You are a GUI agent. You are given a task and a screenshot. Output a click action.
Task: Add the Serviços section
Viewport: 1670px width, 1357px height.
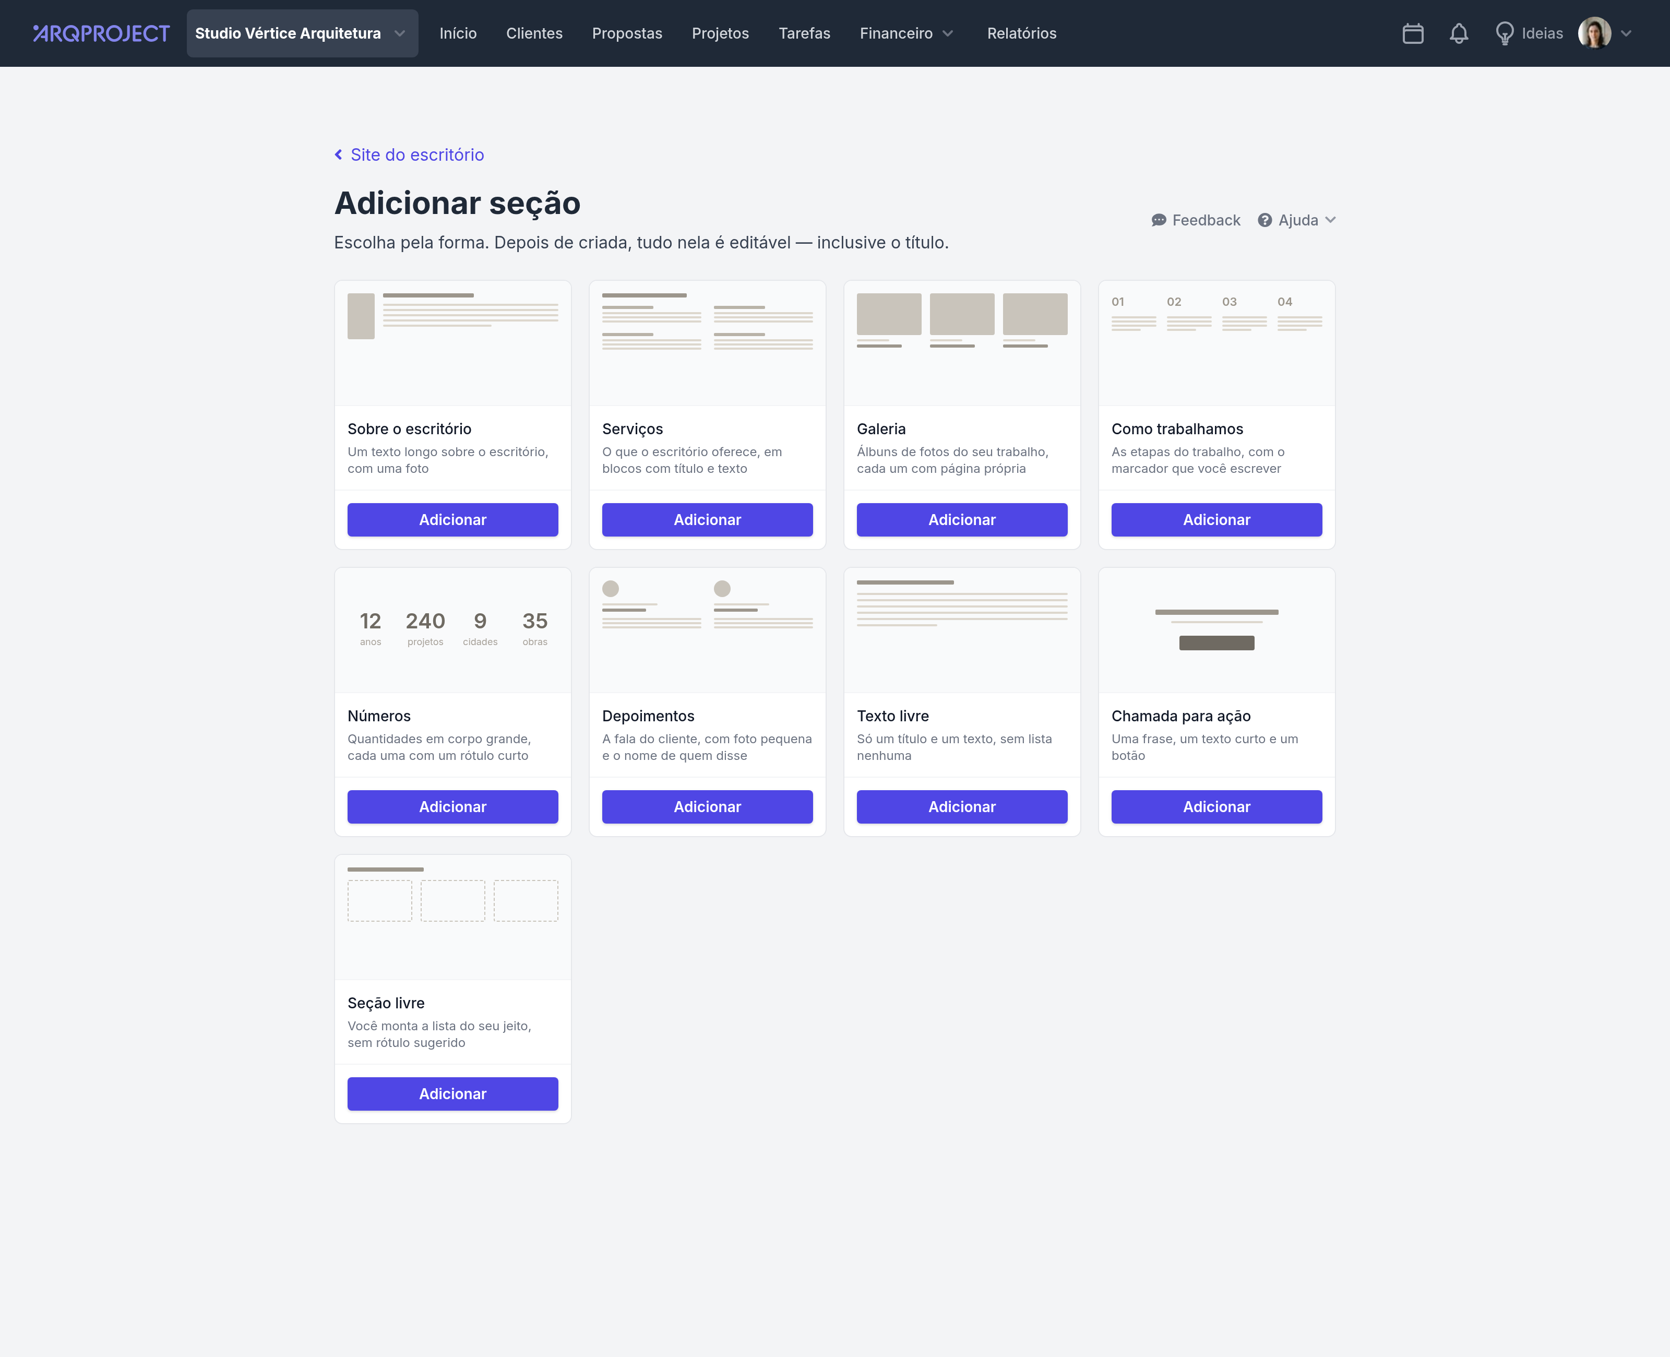(708, 520)
